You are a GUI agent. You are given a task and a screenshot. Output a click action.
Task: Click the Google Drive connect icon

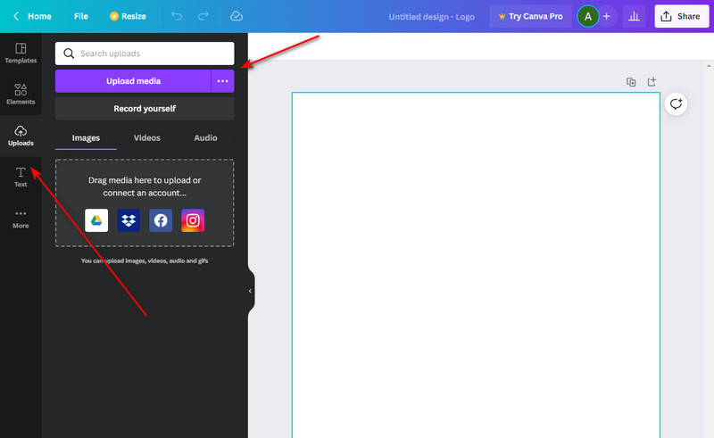[x=96, y=220]
